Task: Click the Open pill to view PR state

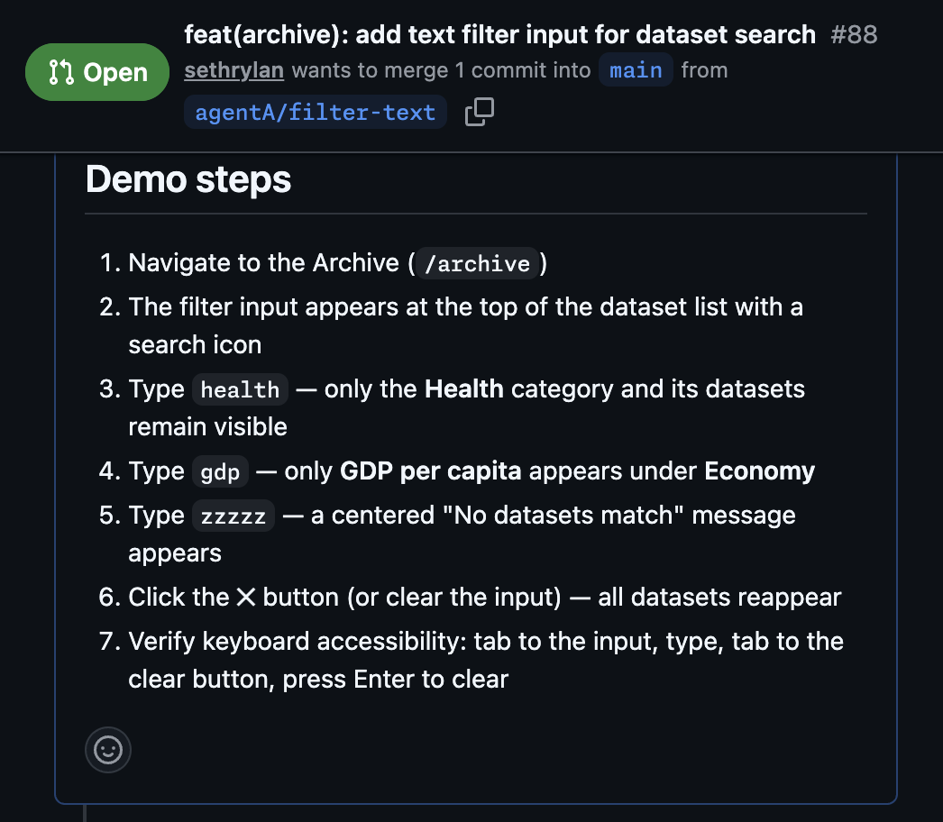Action: (x=96, y=72)
